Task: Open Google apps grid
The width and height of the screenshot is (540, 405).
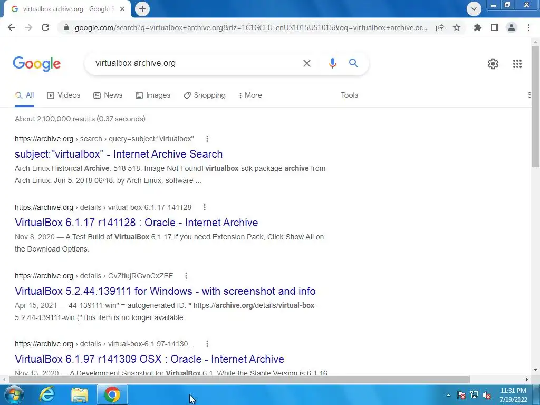Action: click(517, 64)
